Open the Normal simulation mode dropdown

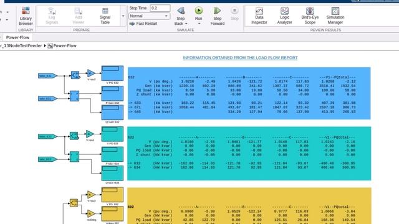149,16
